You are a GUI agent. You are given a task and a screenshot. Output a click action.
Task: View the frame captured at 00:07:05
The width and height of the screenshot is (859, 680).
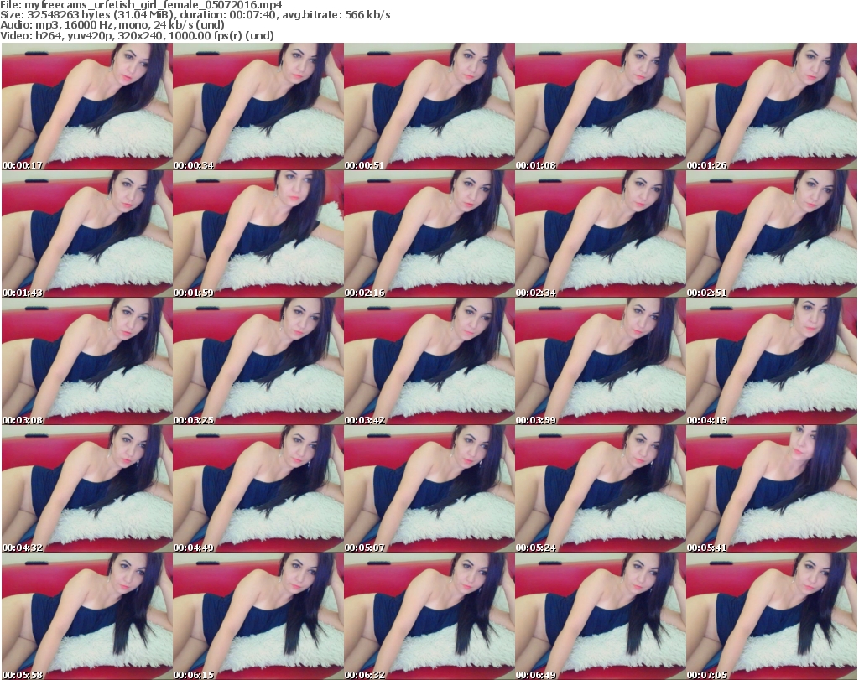pyautogui.click(x=772, y=616)
